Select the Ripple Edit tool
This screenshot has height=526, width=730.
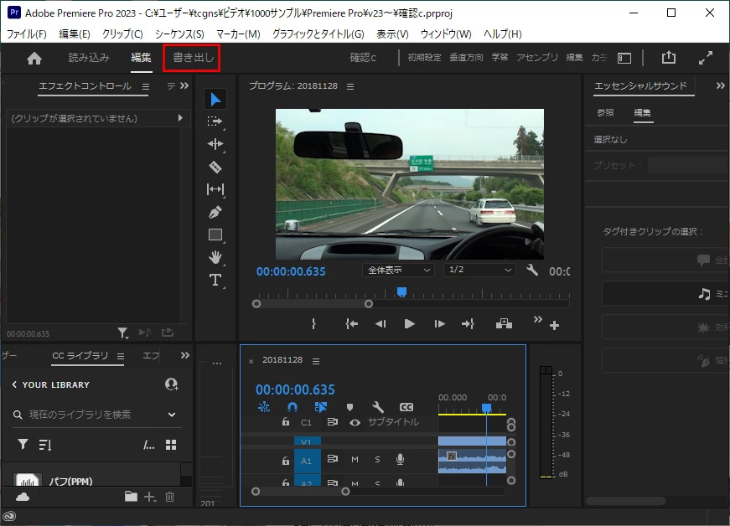pyautogui.click(x=215, y=144)
